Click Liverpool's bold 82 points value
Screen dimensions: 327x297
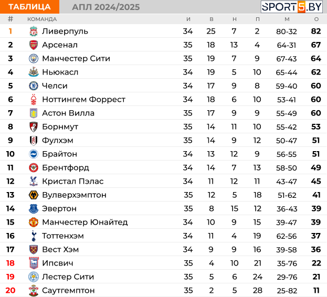[316, 31]
